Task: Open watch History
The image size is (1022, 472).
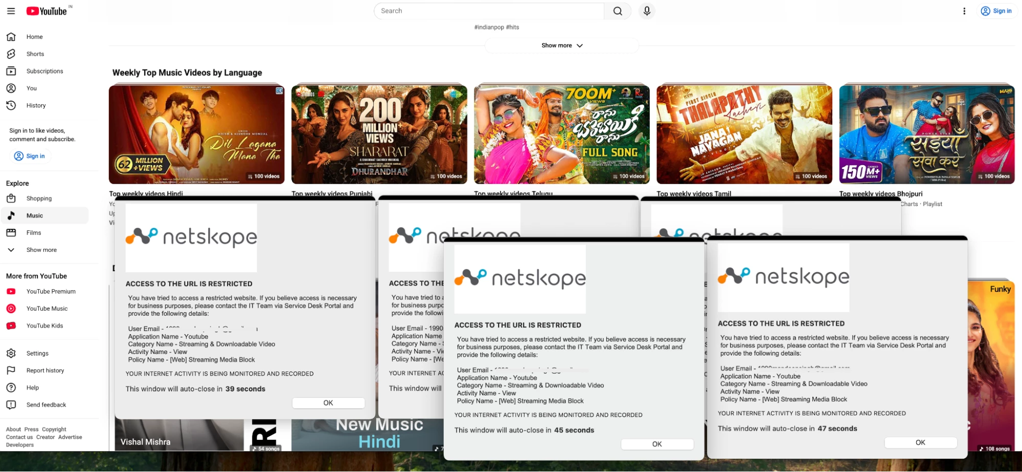Action: pos(44,105)
